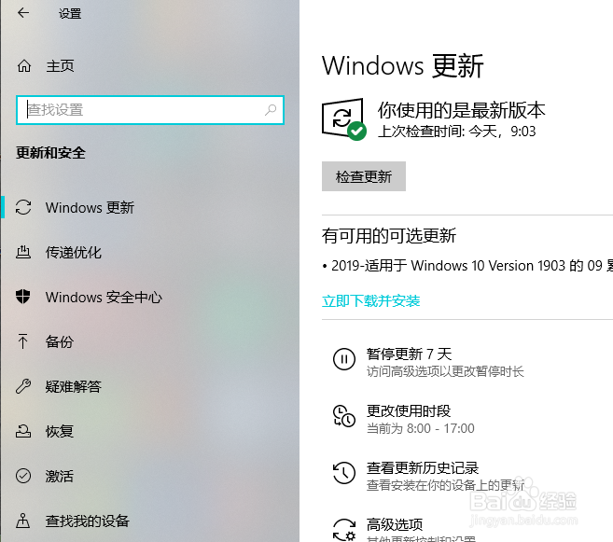
Task: Open the 主页 home page
Action: coord(60,66)
